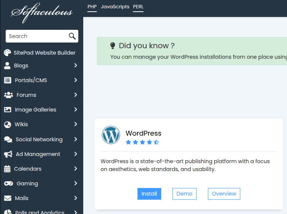Expand the Calendars category chevron
The image size is (287, 214).
click(76, 169)
